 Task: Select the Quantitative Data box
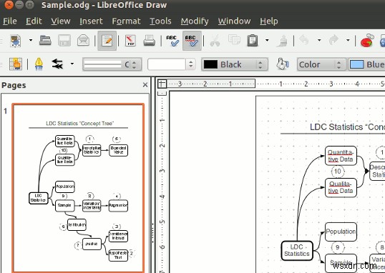pos(341,156)
